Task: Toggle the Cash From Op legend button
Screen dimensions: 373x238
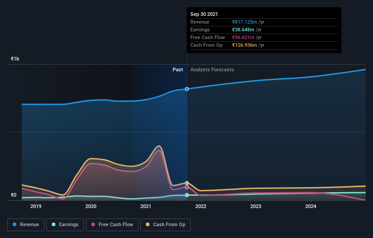Action: (x=165, y=225)
